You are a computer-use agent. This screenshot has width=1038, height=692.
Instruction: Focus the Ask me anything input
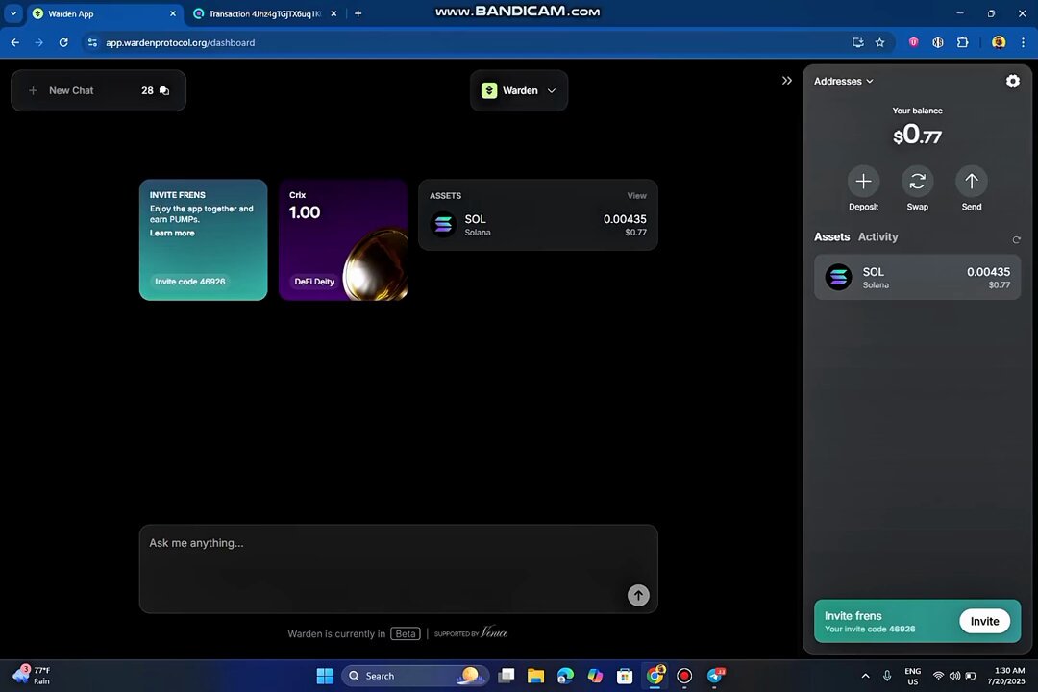tap(399, 569)
